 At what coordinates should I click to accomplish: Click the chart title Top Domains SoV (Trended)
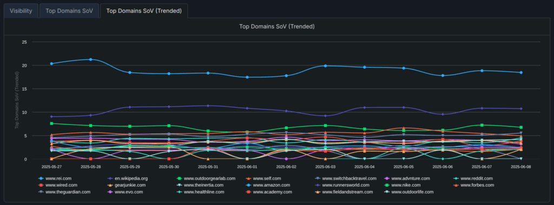click(277, 26)
